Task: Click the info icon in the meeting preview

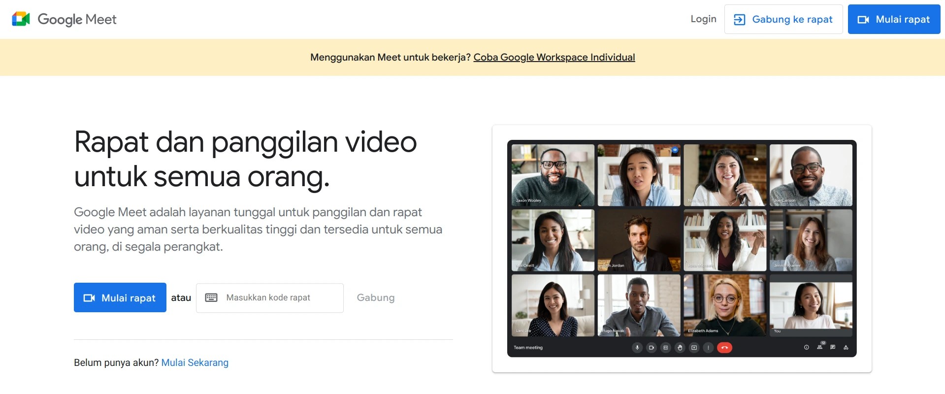Action: point(807,347)
